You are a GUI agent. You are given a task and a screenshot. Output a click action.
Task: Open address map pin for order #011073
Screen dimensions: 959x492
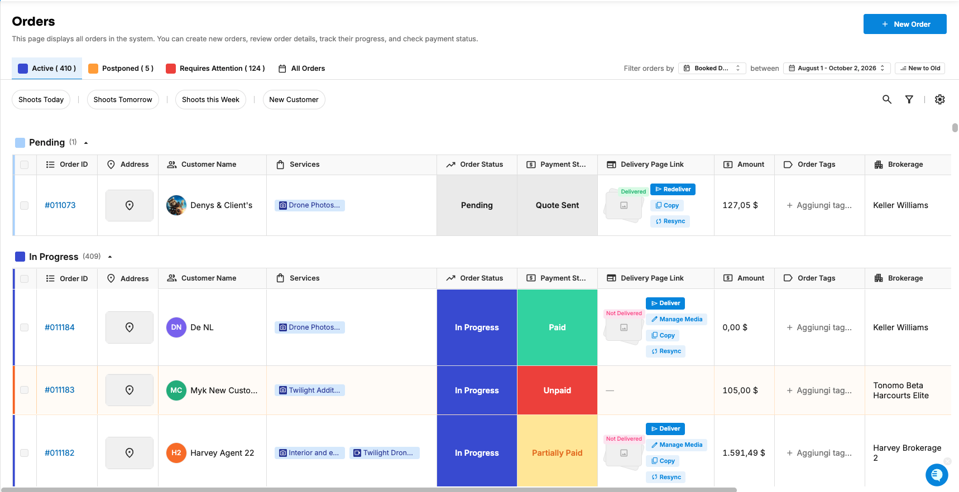tap(130, 205)
